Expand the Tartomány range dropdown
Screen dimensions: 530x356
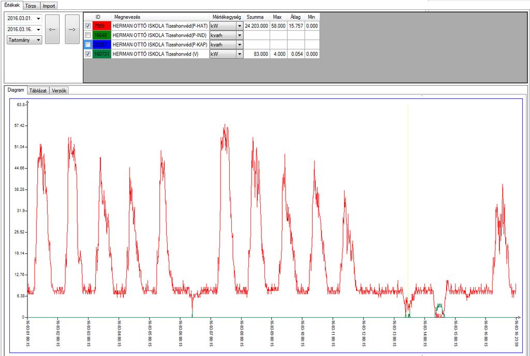click(24, 40)
